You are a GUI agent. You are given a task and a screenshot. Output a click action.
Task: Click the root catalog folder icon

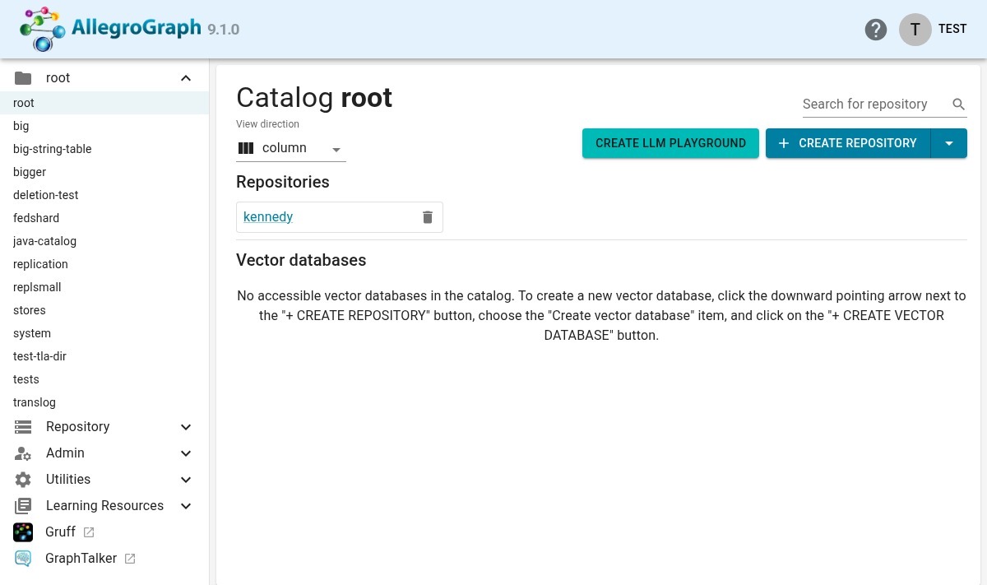click(23, 78)
